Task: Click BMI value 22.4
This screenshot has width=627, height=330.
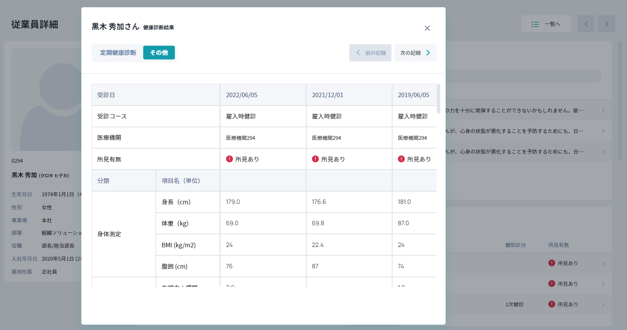Action: (318, 245)
